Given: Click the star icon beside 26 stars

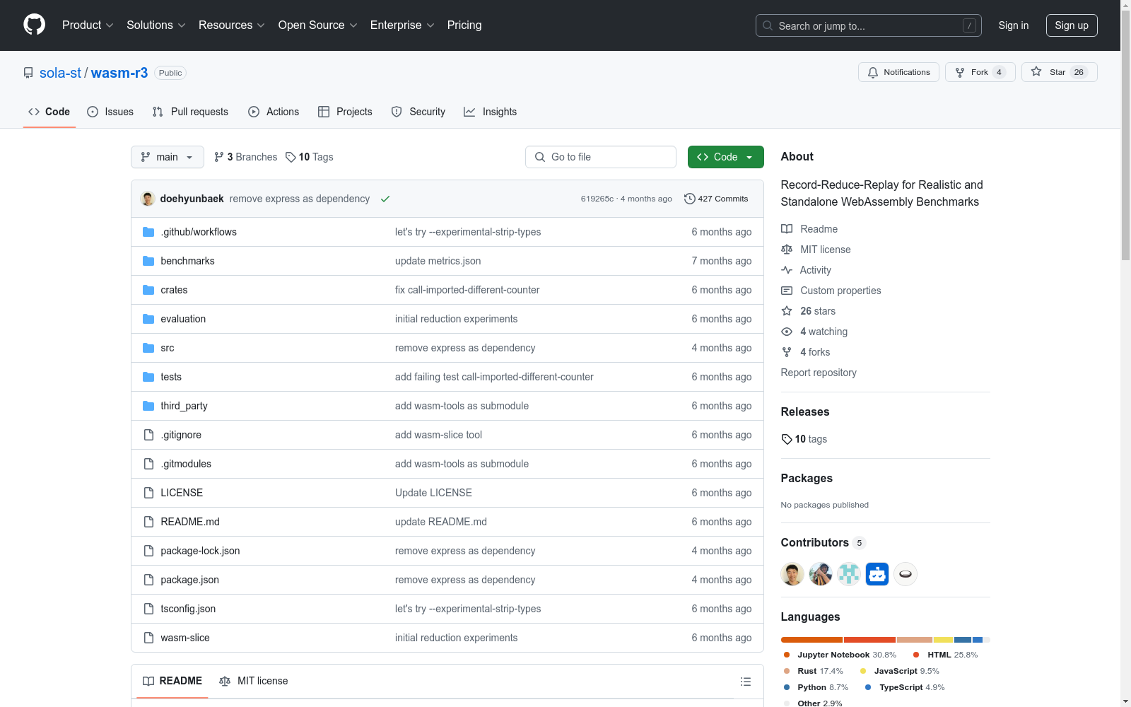Looking at the screenshot, I should [x=787, y=311].
